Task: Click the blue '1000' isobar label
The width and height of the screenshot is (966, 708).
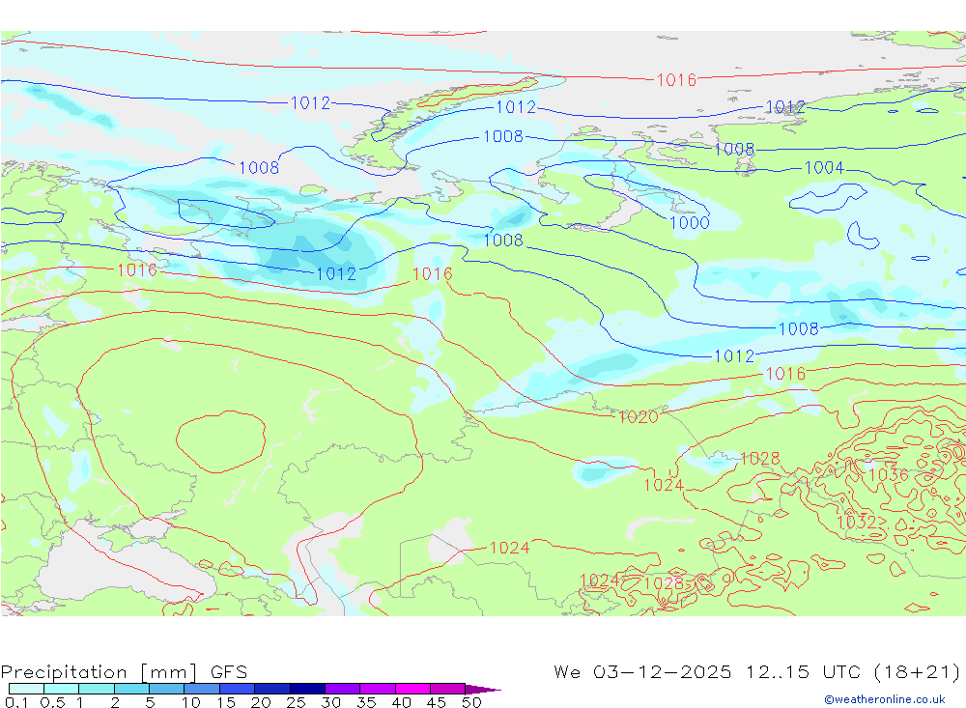Action: point(690,223)
